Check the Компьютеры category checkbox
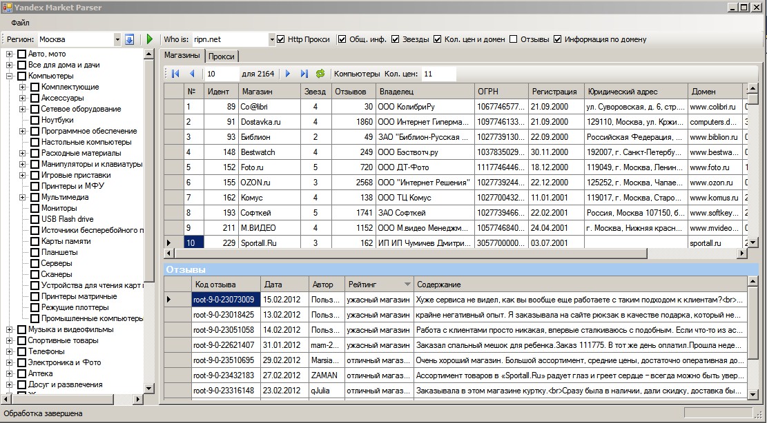The width and height of the screenshot is (767, 423). [21, 76]
